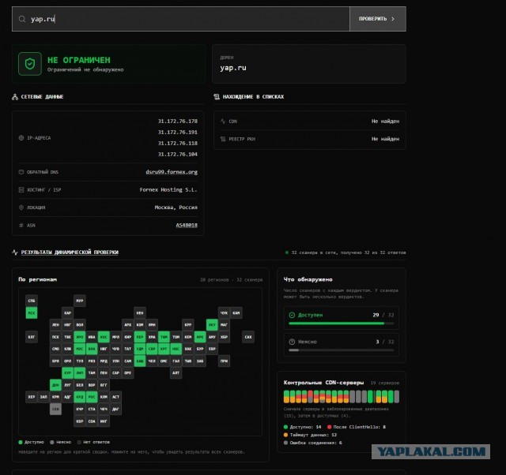Select the ЧУК region tile
Screen dimensions: 506x475
(224, 313)
